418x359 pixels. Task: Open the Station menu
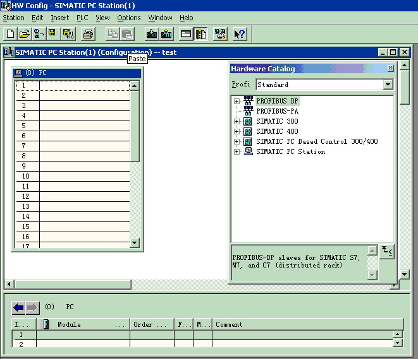13,18
